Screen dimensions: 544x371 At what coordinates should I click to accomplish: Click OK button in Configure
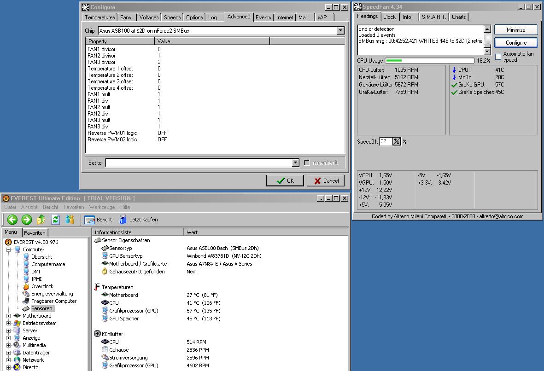pos(285,180)
